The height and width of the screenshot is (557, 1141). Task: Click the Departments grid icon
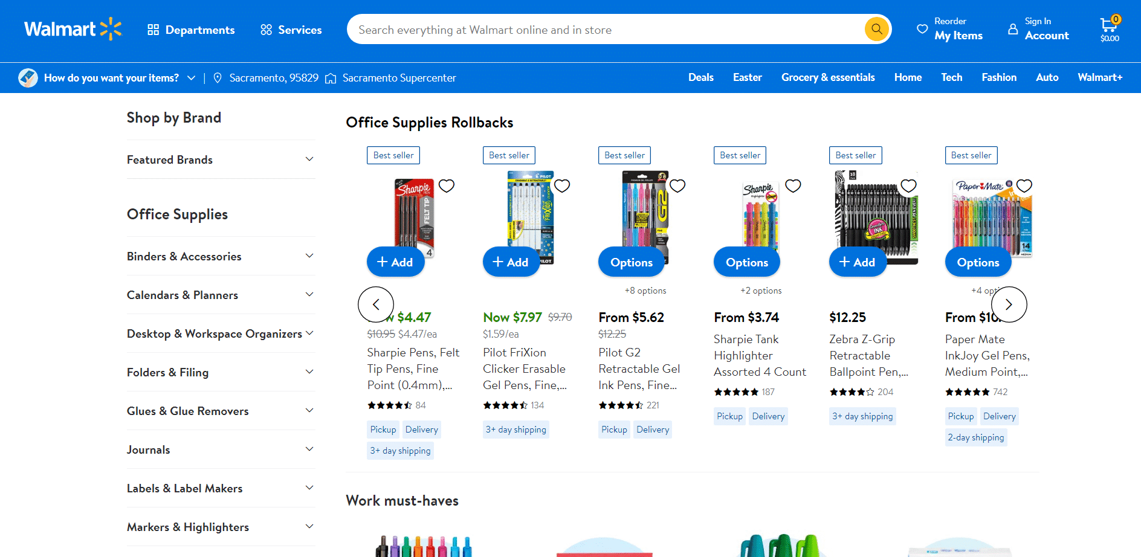(x=154, y=30)
